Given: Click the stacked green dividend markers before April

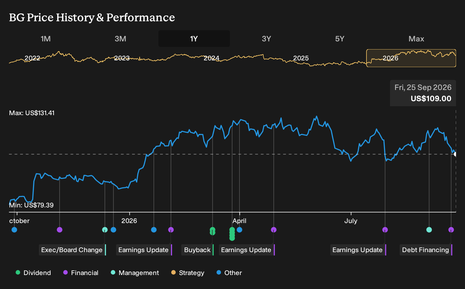Looking at the screenshot, I should (232, 234).
